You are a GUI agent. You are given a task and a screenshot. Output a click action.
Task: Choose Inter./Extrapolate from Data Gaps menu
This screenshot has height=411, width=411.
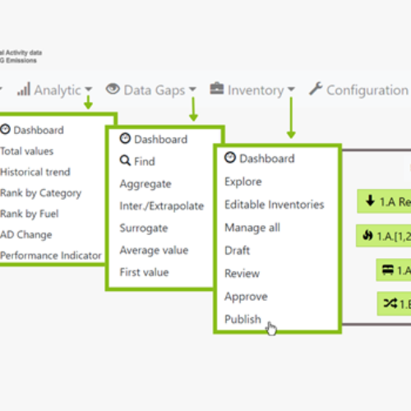click(x=162, y=205)
